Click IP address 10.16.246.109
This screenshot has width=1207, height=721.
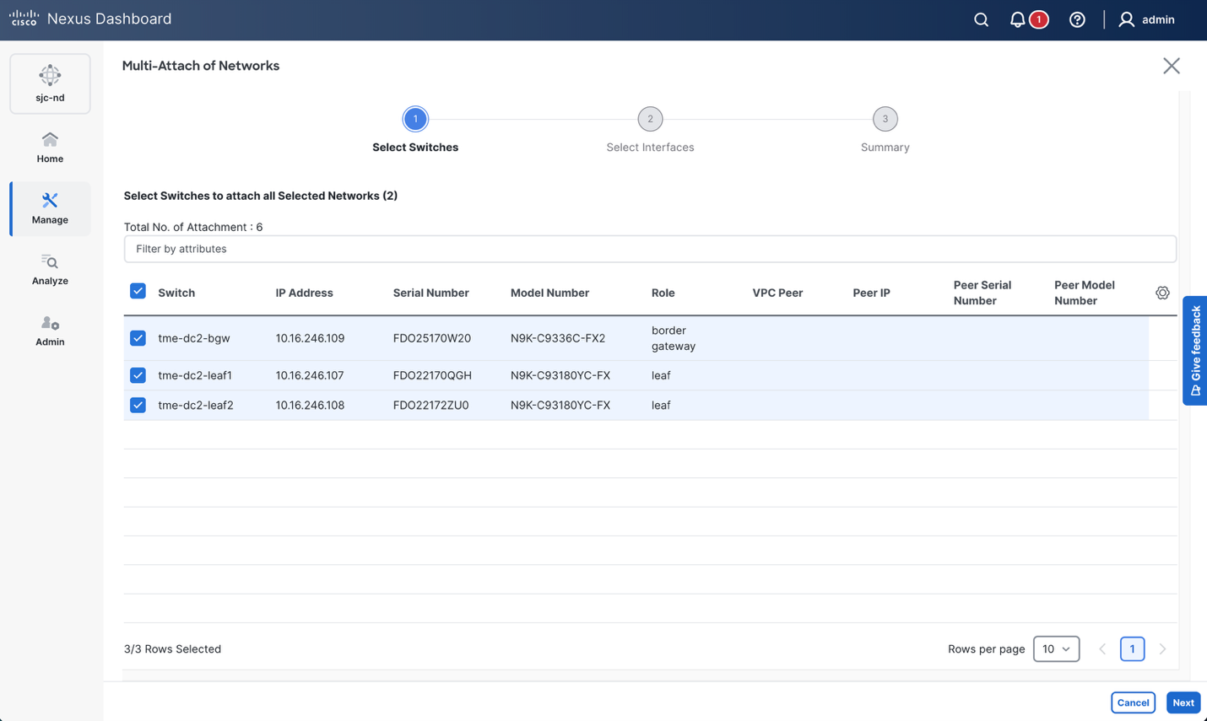(x=310, y=338)
